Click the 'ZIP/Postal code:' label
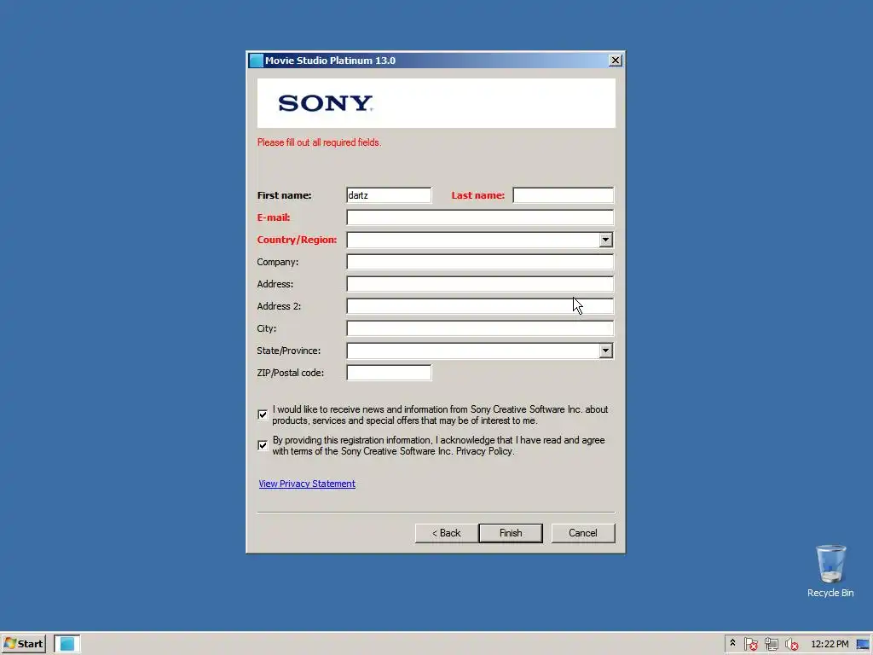This screenshot has height=655, width=873. [290, 373]
